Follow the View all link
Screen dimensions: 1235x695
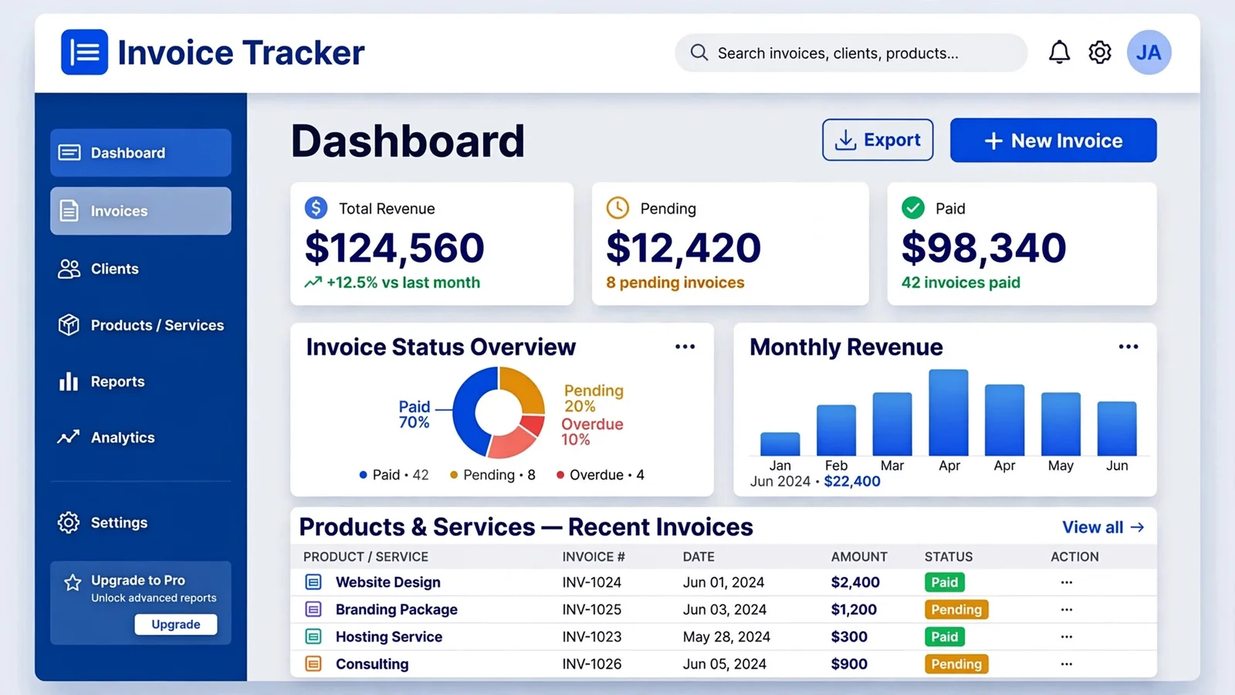tap(1103, 527)
